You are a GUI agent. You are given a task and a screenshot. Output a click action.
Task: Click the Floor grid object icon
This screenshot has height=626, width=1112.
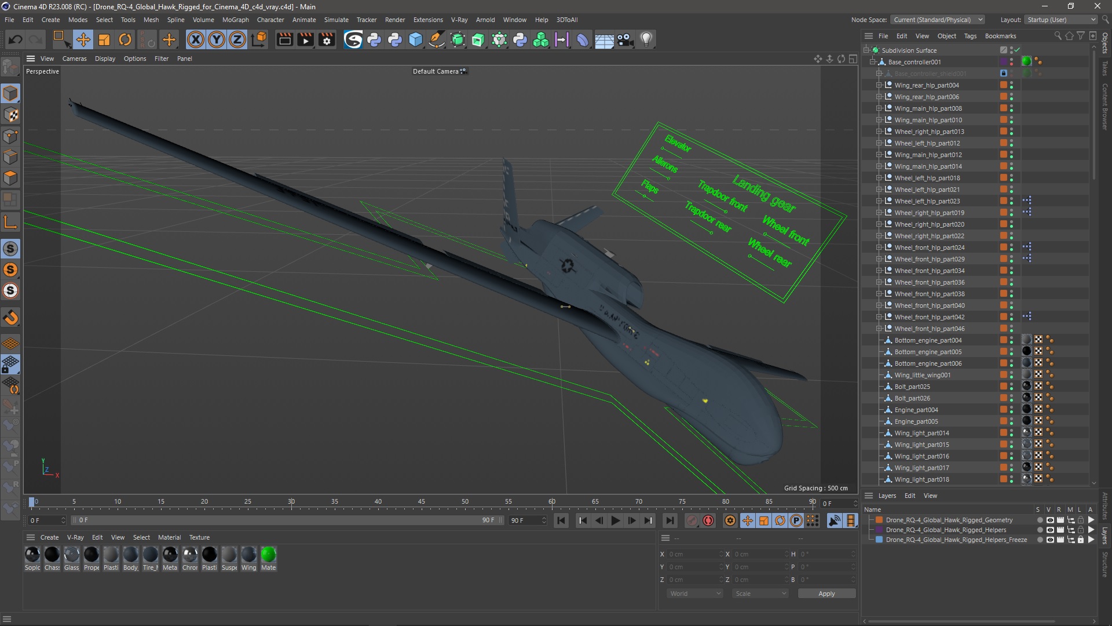(604, 39)
